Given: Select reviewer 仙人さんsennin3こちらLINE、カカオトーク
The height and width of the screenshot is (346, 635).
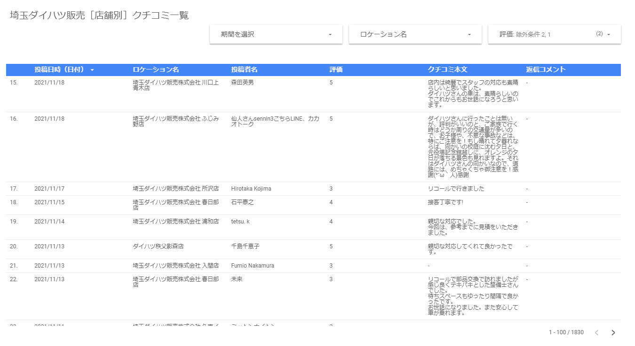Looking at the screenshot, I should point(275,122).
